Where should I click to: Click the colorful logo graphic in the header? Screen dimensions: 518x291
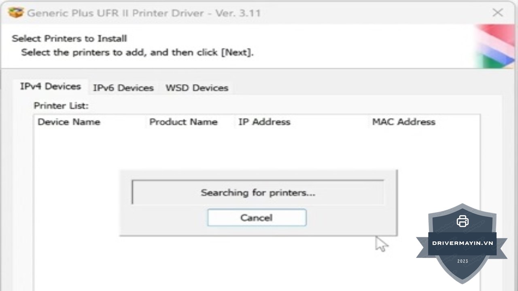[495, 46]
